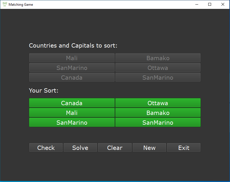Click the Matching Game title bar icon

[5, 4]
